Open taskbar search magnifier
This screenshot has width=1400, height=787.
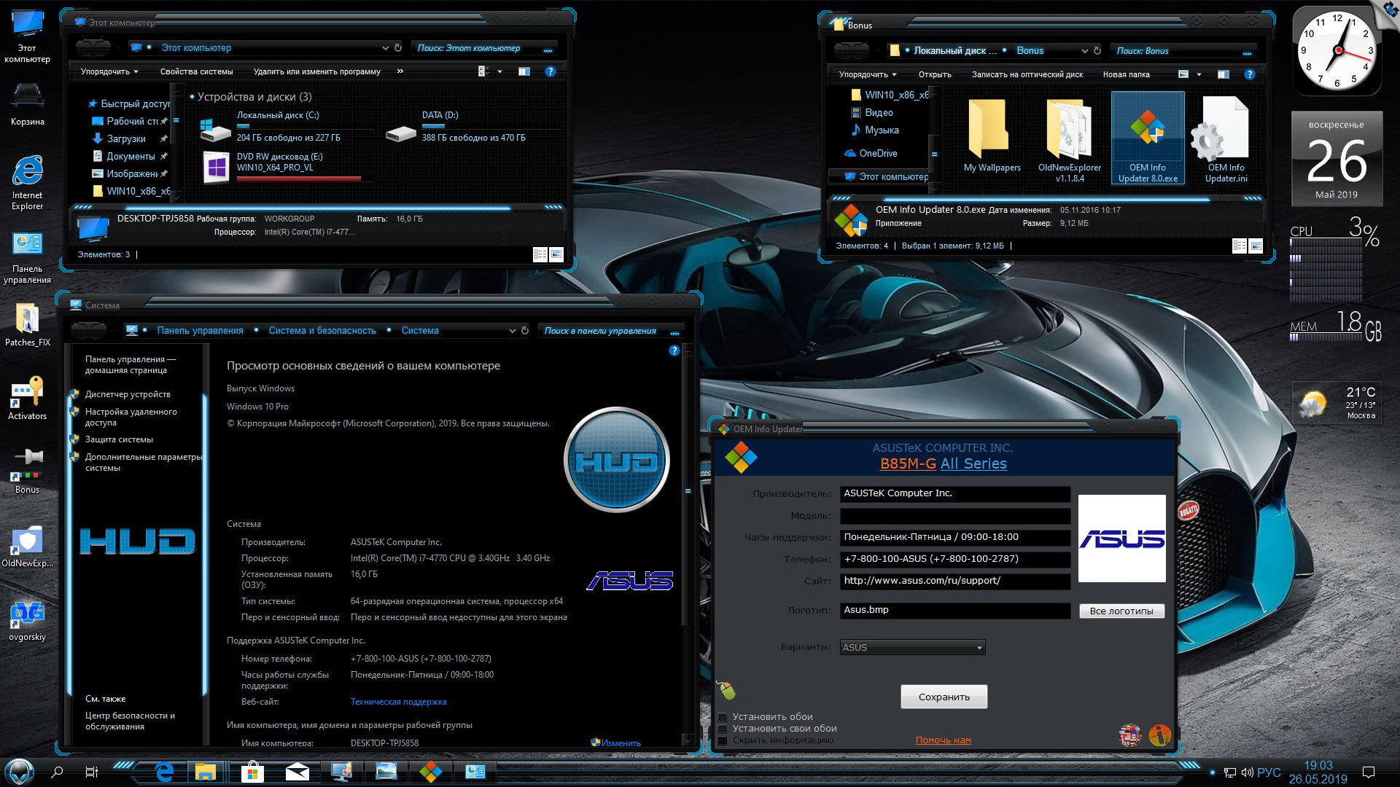point(57,772)
